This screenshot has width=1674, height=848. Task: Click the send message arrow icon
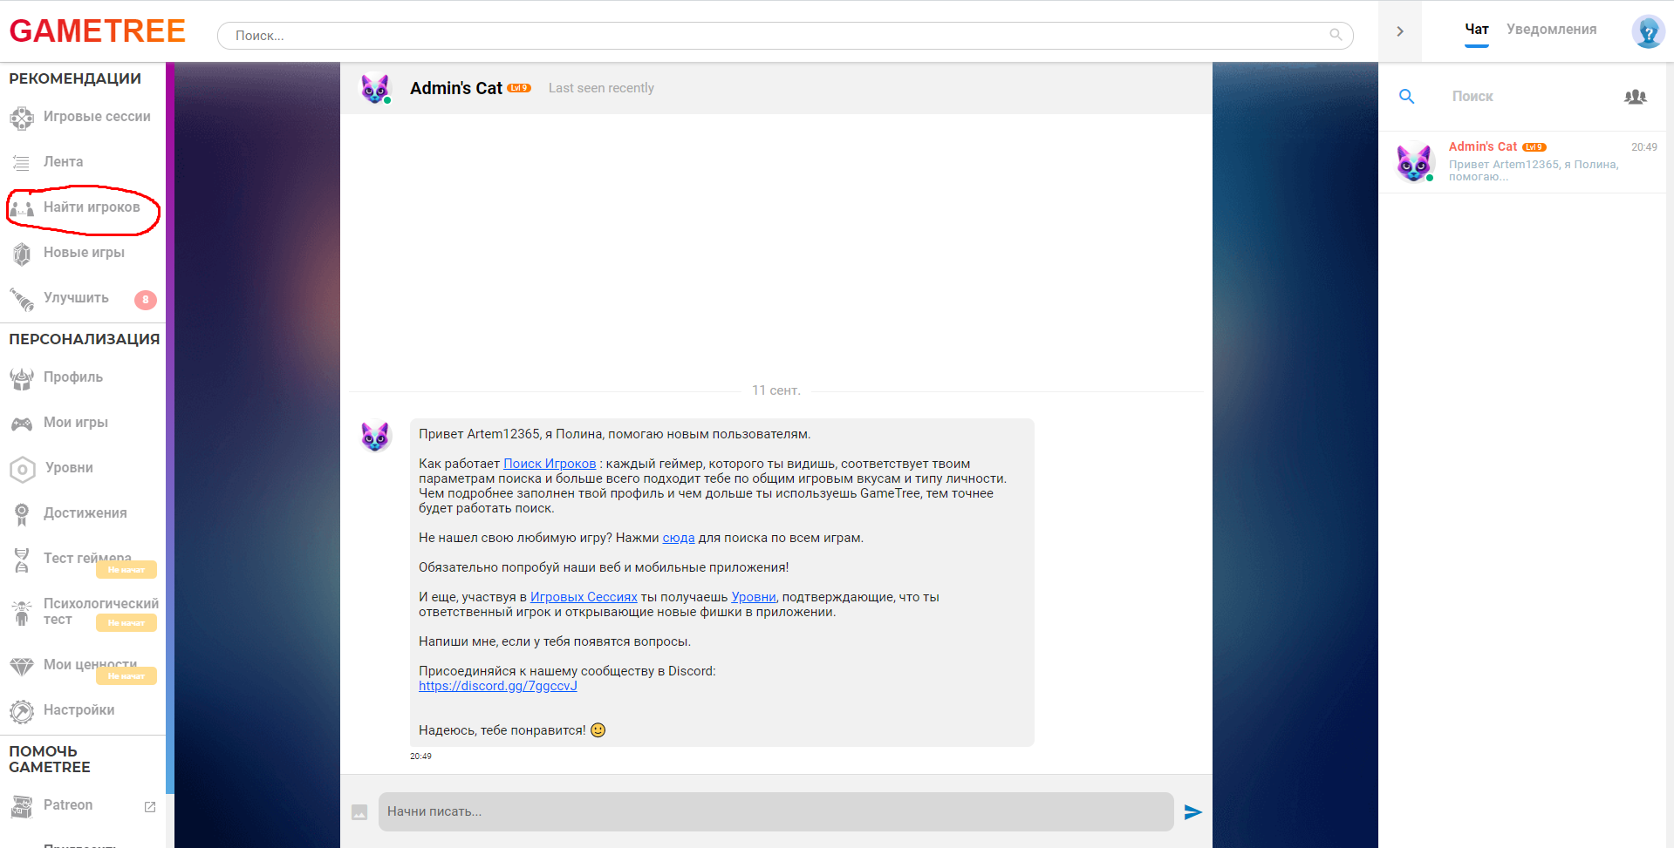point(1192,812)
